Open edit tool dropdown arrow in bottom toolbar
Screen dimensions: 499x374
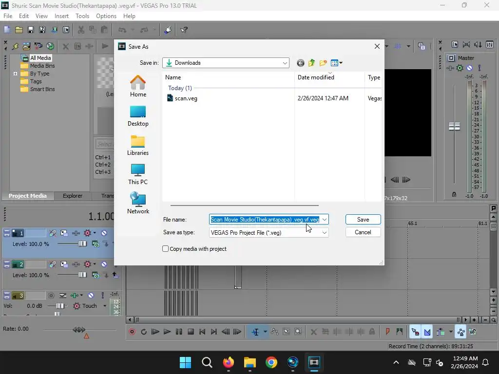[x=265, y=332]
